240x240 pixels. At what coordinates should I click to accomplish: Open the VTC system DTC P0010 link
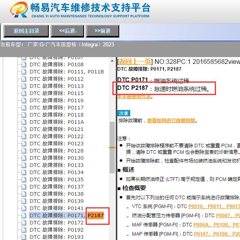tap(196, 206)
